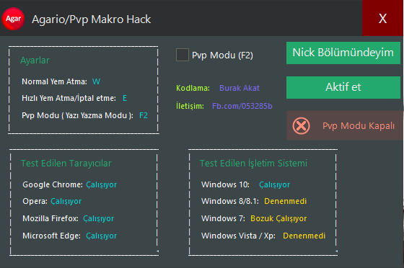Image resolution: width=404 pixels, height=268 pixels.
Task: Click the İletişim label
Action: point(190,106)
